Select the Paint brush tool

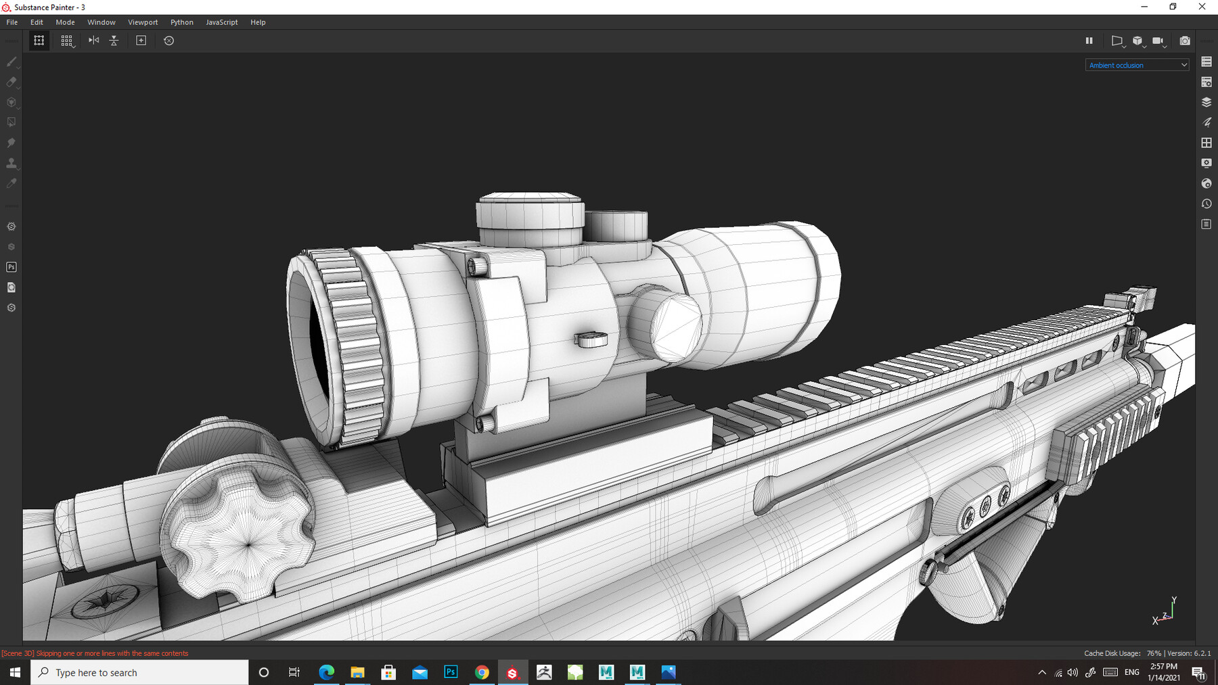tap(11, 62)
